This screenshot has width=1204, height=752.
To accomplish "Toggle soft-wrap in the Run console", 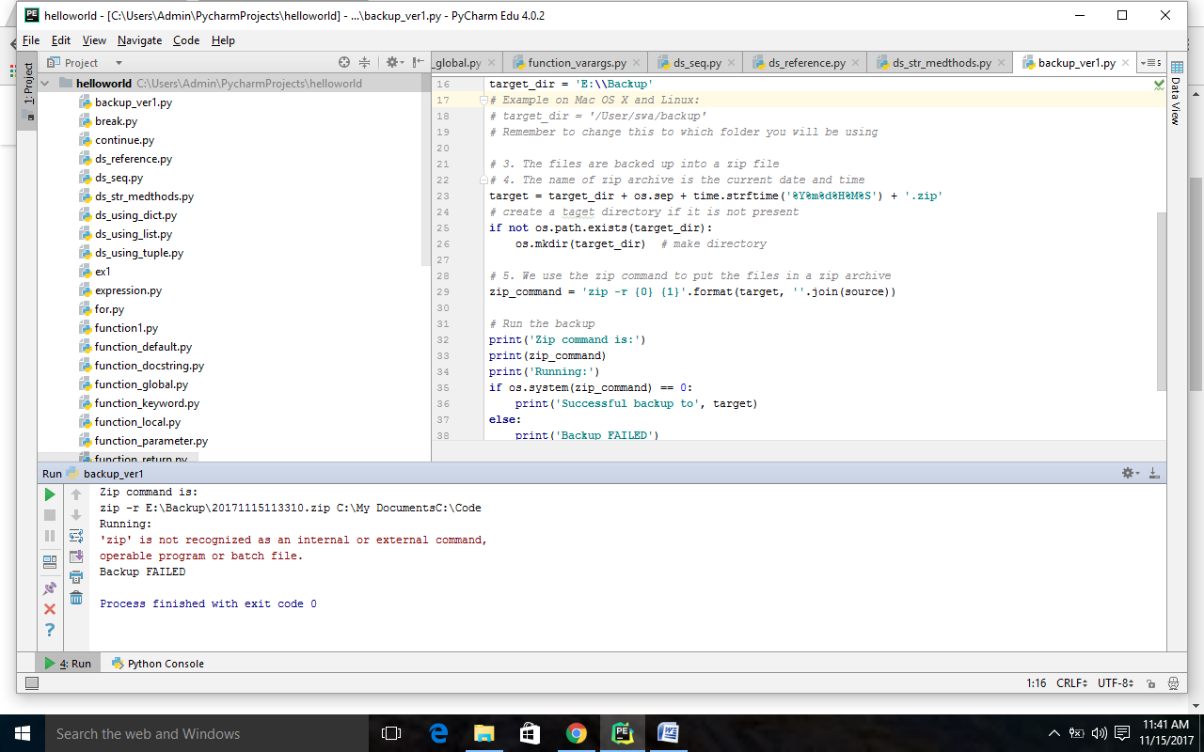I will (x=76, y=536).
